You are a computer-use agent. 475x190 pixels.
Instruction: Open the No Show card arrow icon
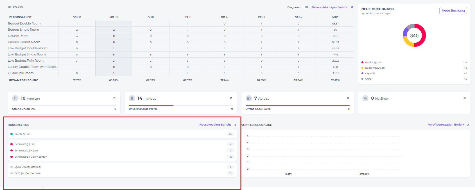pyautogui.click(x=464, y=98)
